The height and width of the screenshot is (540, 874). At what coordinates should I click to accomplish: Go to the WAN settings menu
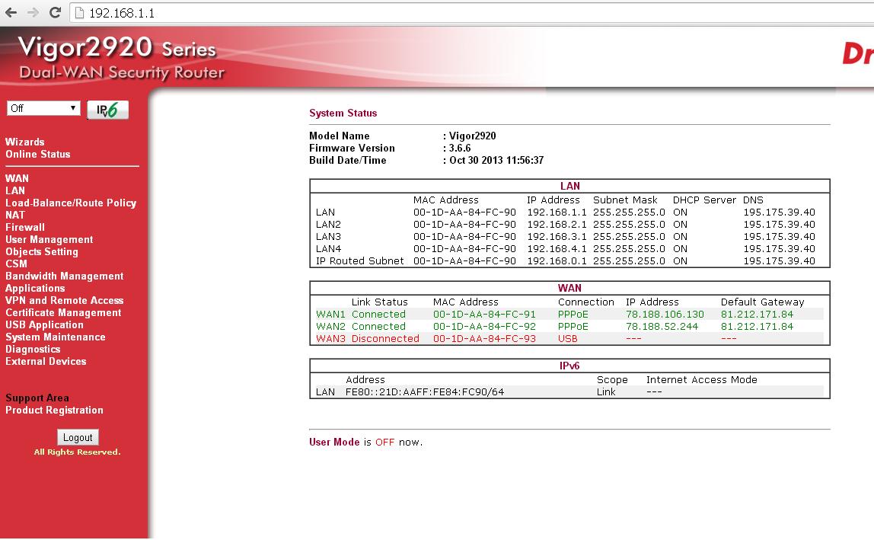coord(17,179)
